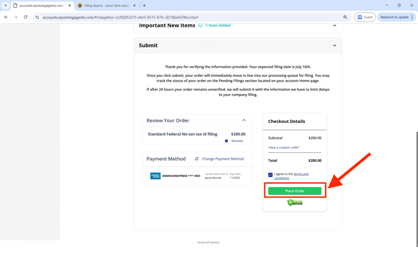Remove the Standard Federal No-ssn filing item
Image resolution: width=418 pixels, height=261 pixels.
[x=237, y=141]
